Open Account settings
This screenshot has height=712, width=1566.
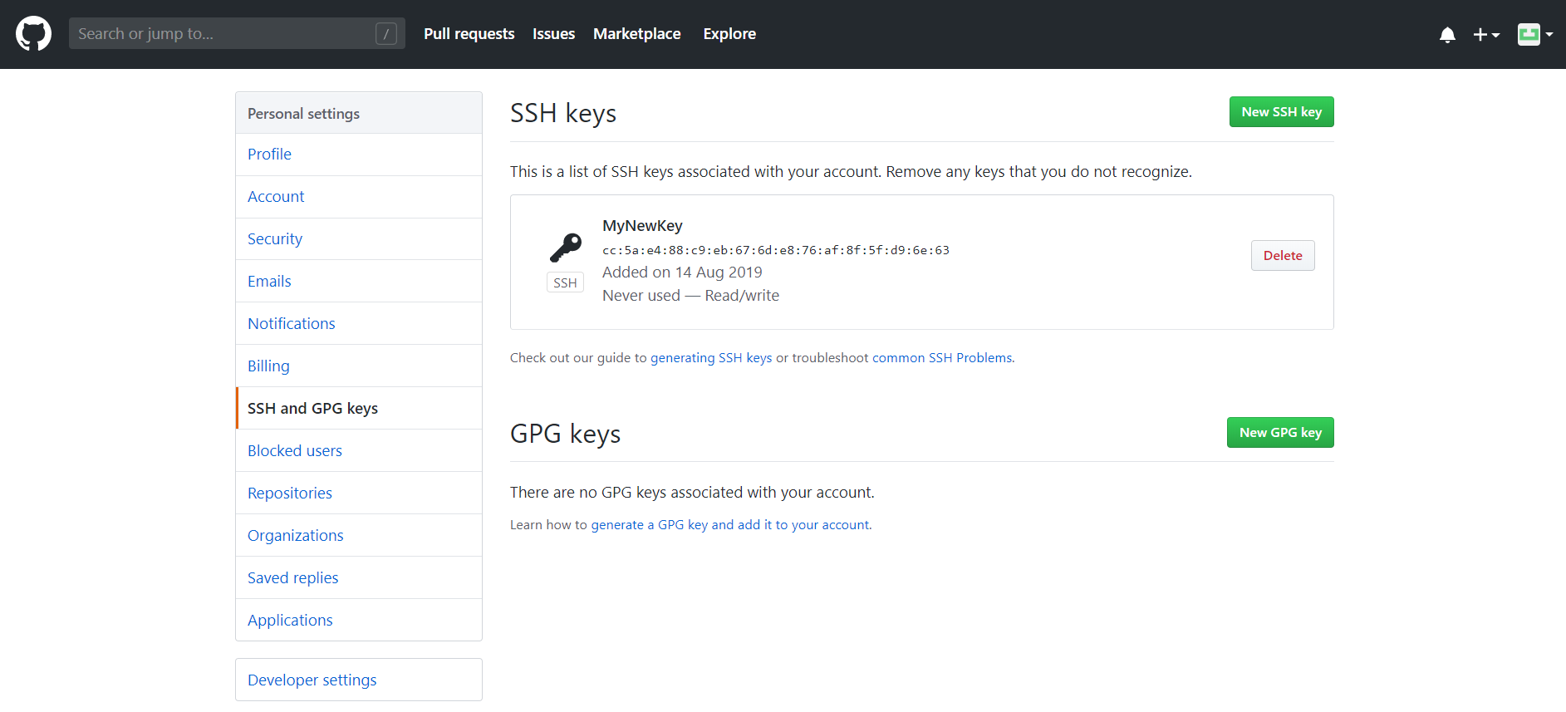(359, 197)
